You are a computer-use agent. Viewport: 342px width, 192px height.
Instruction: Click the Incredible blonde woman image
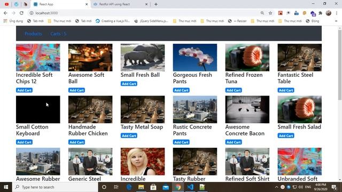point(143,162)
